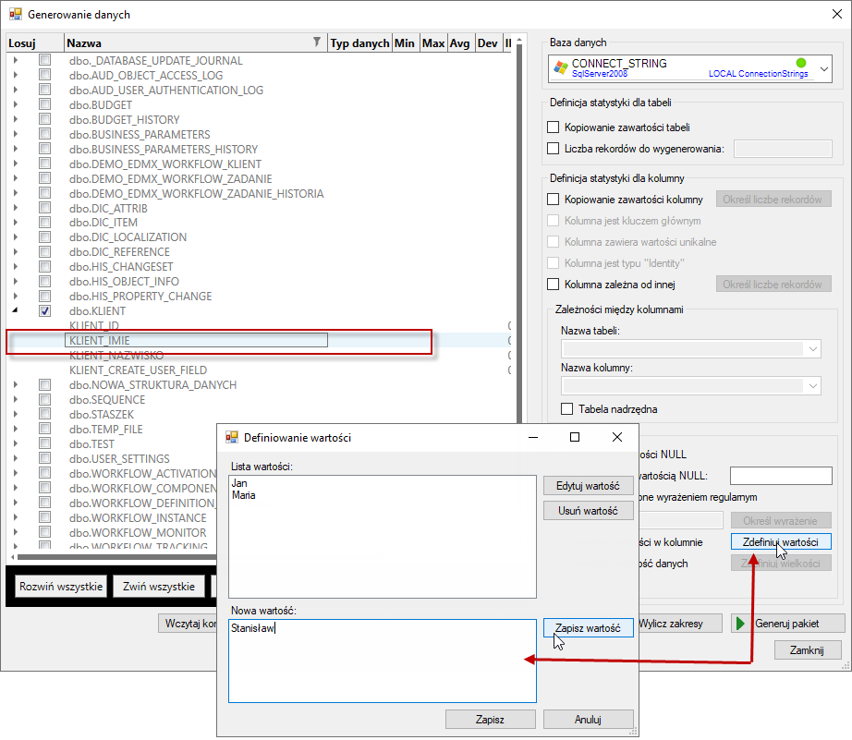Expand dbo.AUD_OBJECT_ACCESS_LOG node
This screenshot has height=740, width=852.
tap(15, 75)
